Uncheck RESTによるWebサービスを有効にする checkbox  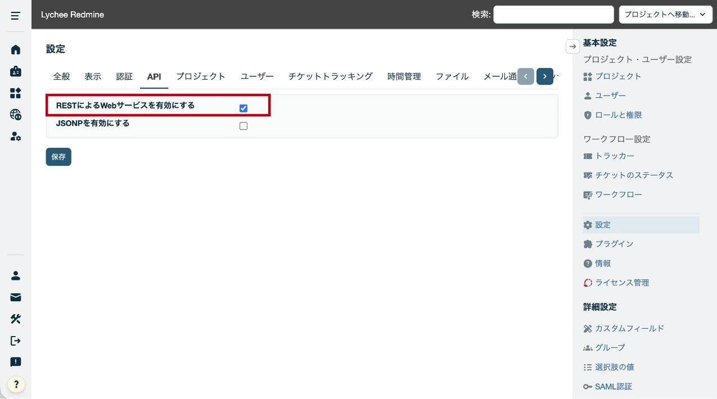[x=243, y=108]
